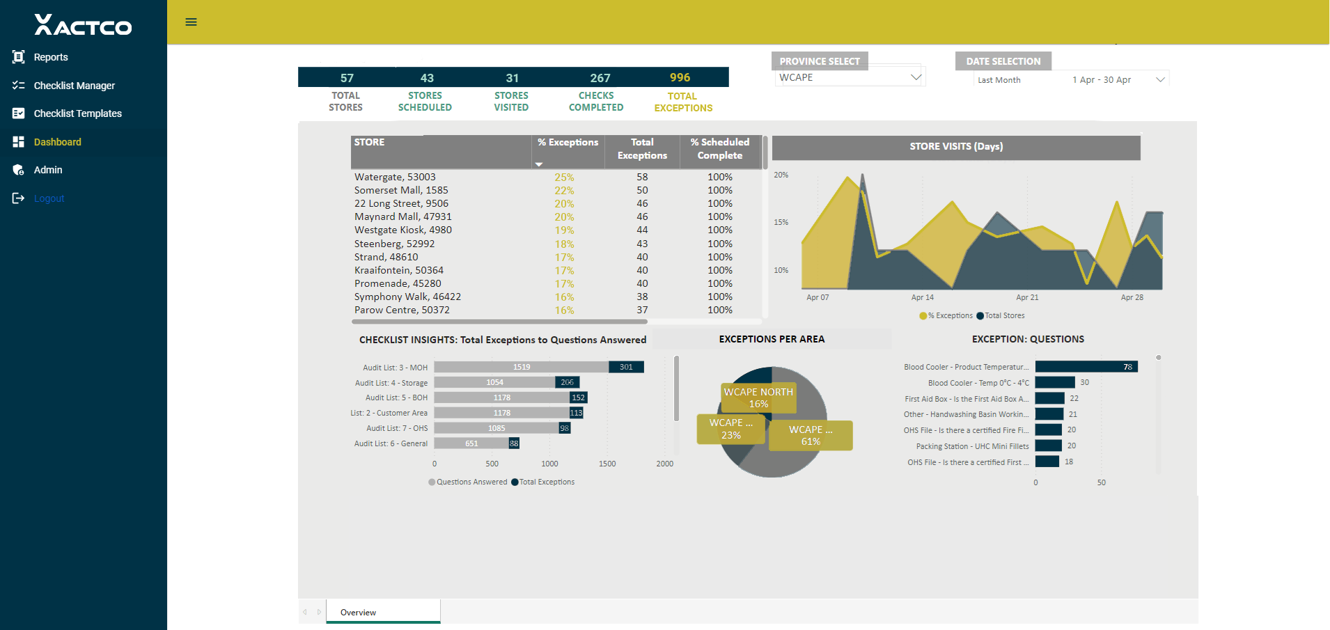Click the Reports sidebar icon
The height and width of the screenshot is (630, 1330).
(19, 57)
